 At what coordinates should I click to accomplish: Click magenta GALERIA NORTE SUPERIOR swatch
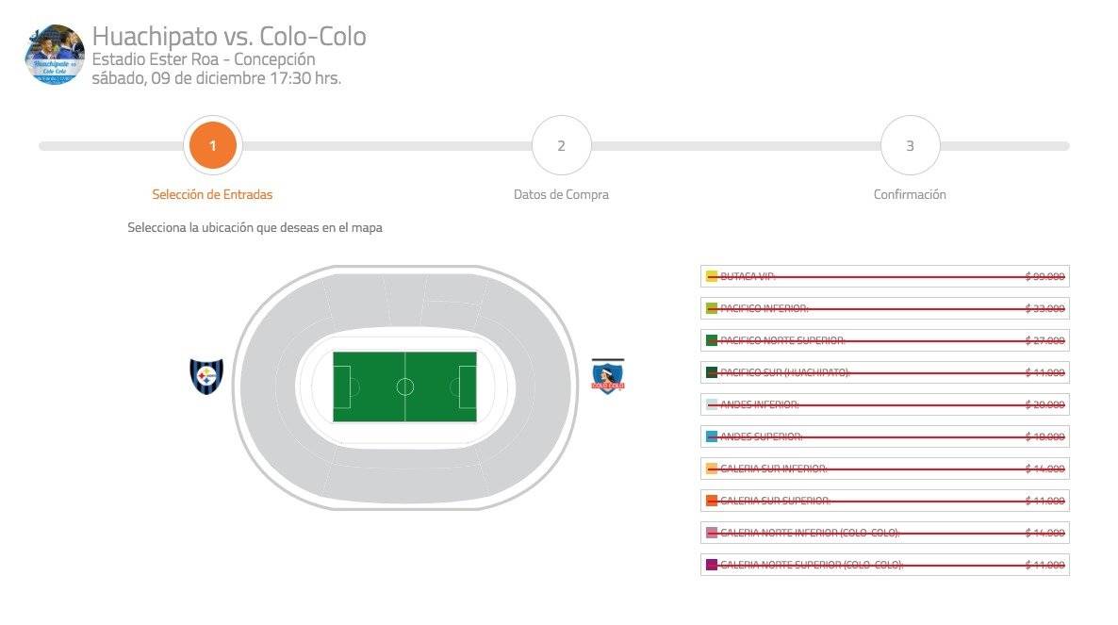coord(712,565)
